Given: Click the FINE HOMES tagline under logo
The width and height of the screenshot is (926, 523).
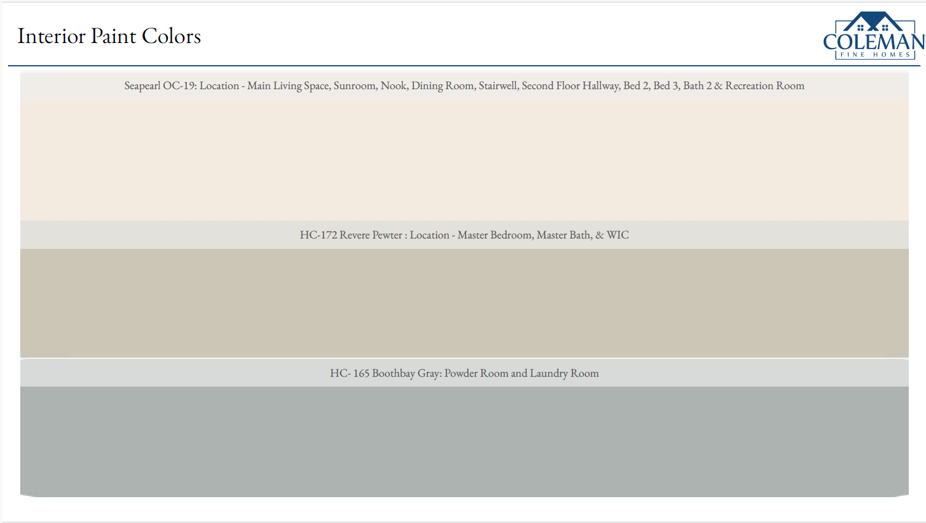Looking at the screenshot, I should click(x=875, y=55).
